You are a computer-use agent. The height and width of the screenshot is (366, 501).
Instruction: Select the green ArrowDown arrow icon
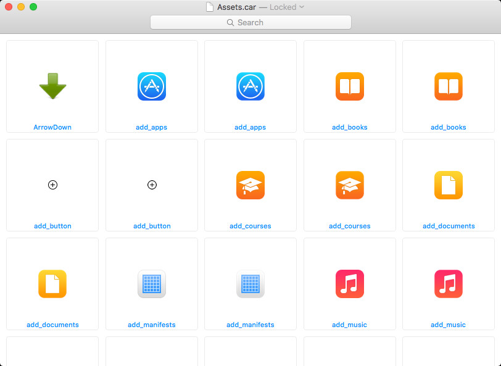(x=52, y=86)
